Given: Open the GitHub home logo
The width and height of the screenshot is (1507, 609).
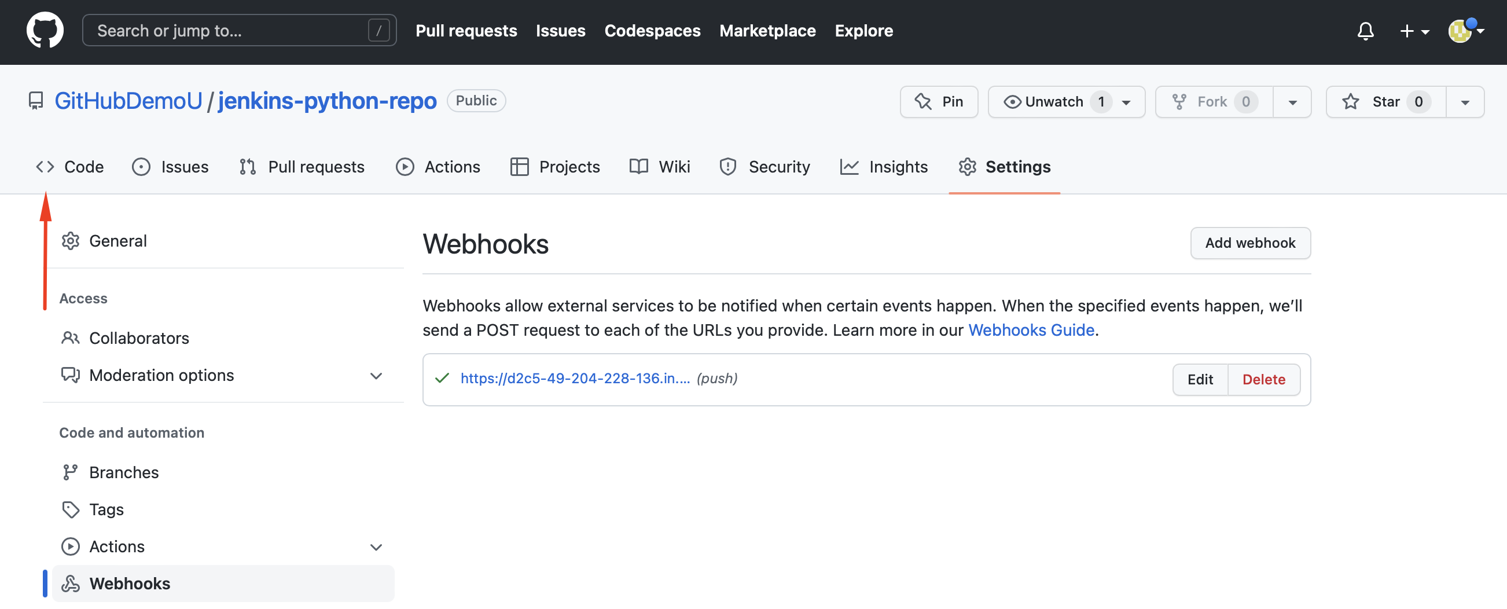Looking at the screenshot, I should 45,30.
